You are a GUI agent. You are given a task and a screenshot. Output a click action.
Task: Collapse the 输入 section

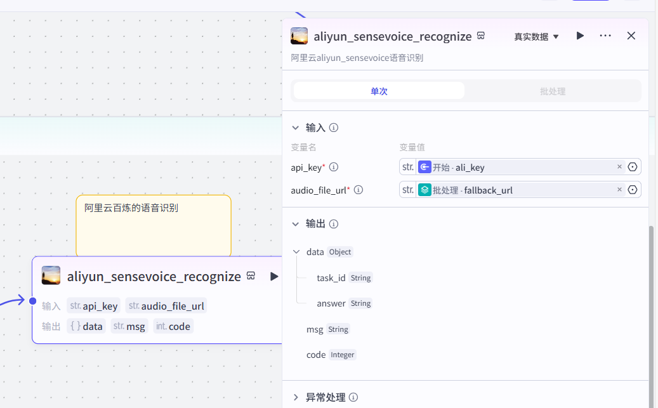coord(296,128)
